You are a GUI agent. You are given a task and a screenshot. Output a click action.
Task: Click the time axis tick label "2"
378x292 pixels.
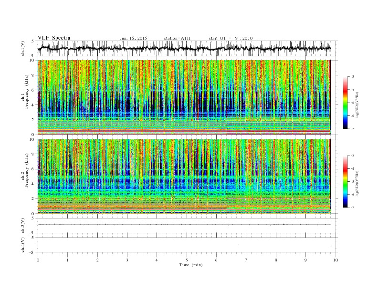click(97, 260)
